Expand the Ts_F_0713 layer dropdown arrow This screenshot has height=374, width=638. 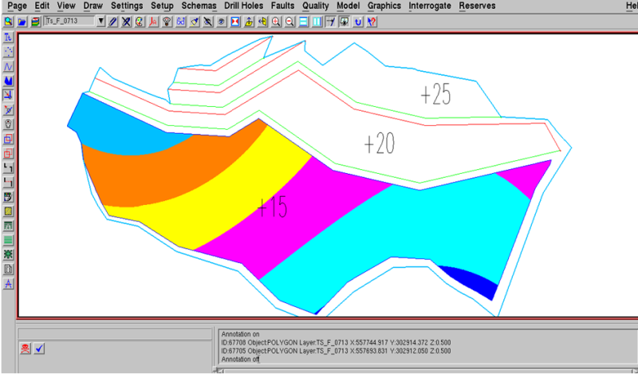101,22
